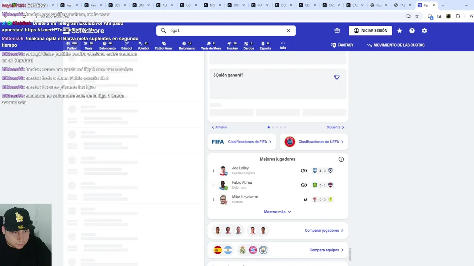Viewport: 474px width, 266px height.
Task: Close the Part browser tab
Action: [x=101, y=5]
